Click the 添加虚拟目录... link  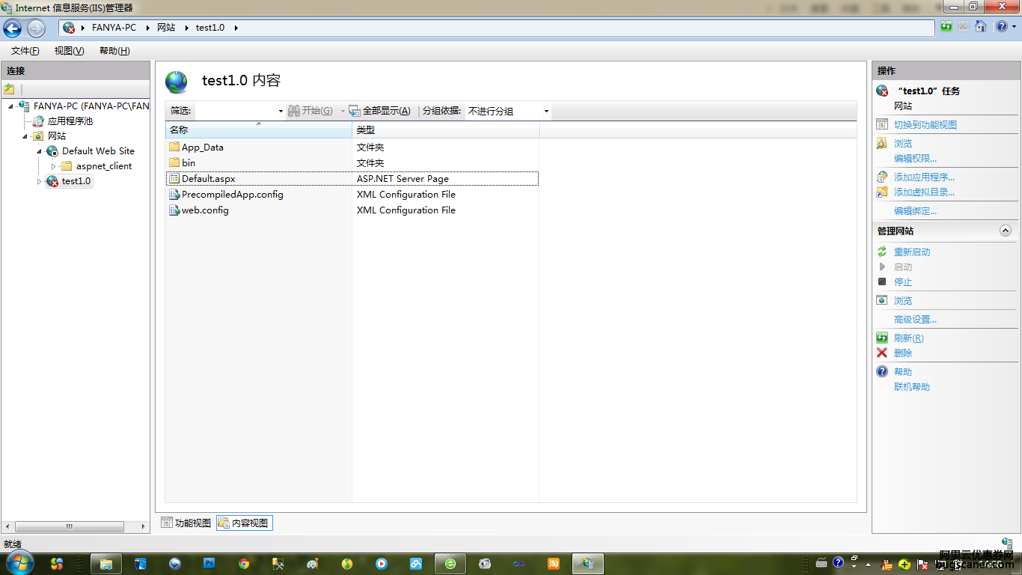(924, 192)
